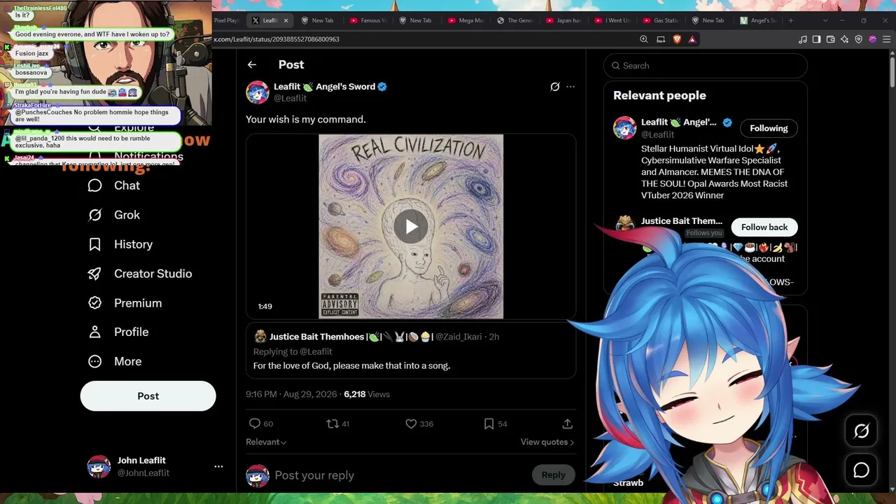The image size is (896, 504).
Task: Open floating Grok button at bottom right
Action: click(861, 431)
